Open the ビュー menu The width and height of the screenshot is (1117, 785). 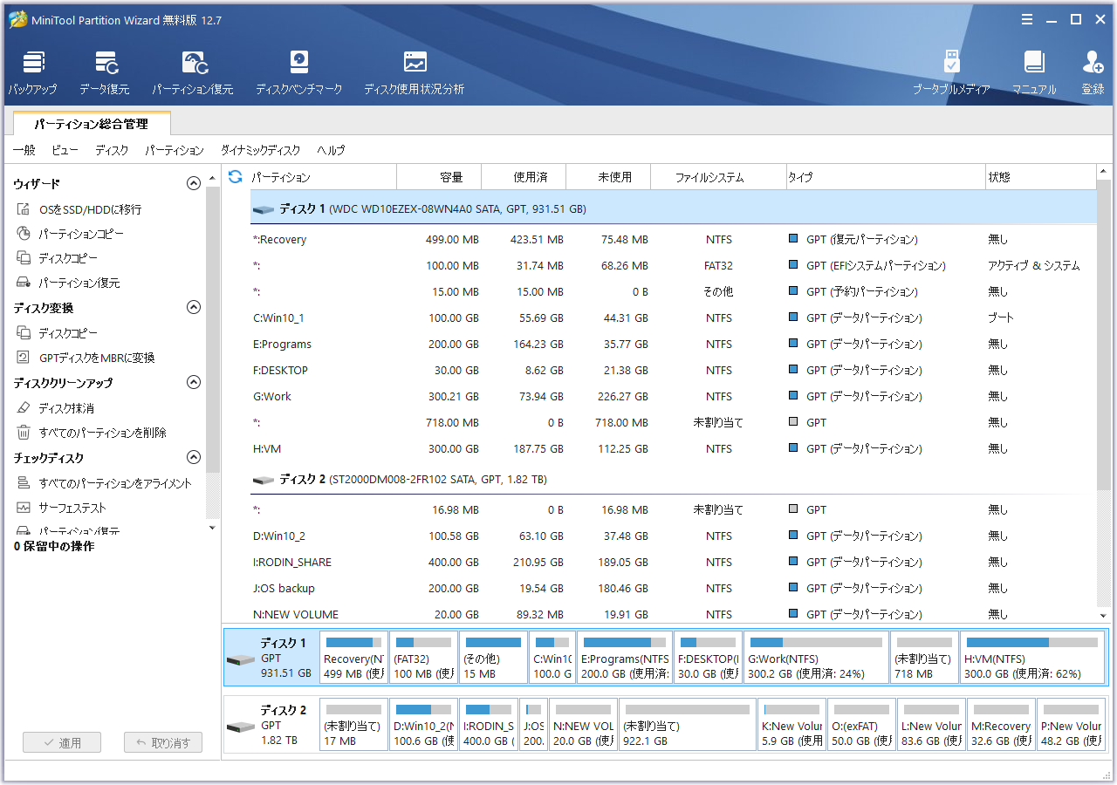pos(65,149)
